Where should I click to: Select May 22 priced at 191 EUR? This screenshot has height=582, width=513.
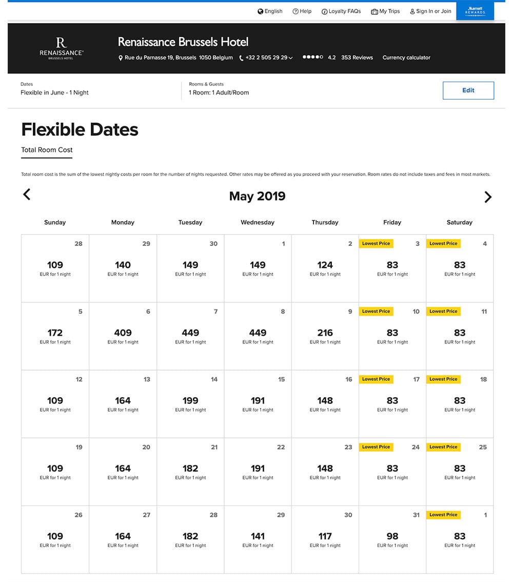258,472
